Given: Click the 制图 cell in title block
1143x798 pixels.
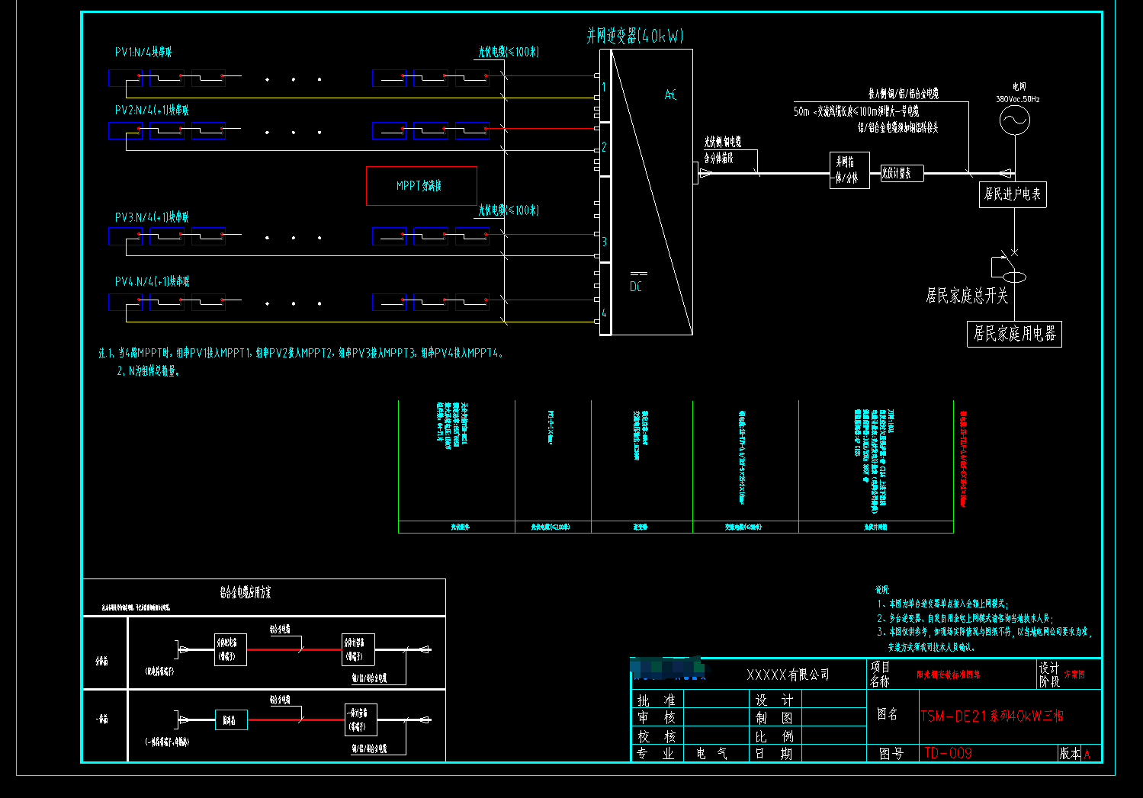Looking at the screenshot, I should click(x=775, y=717).
